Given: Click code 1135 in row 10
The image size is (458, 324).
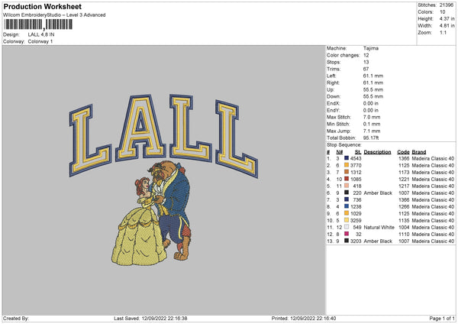Looking at the screenshot, I should [404, 220].
